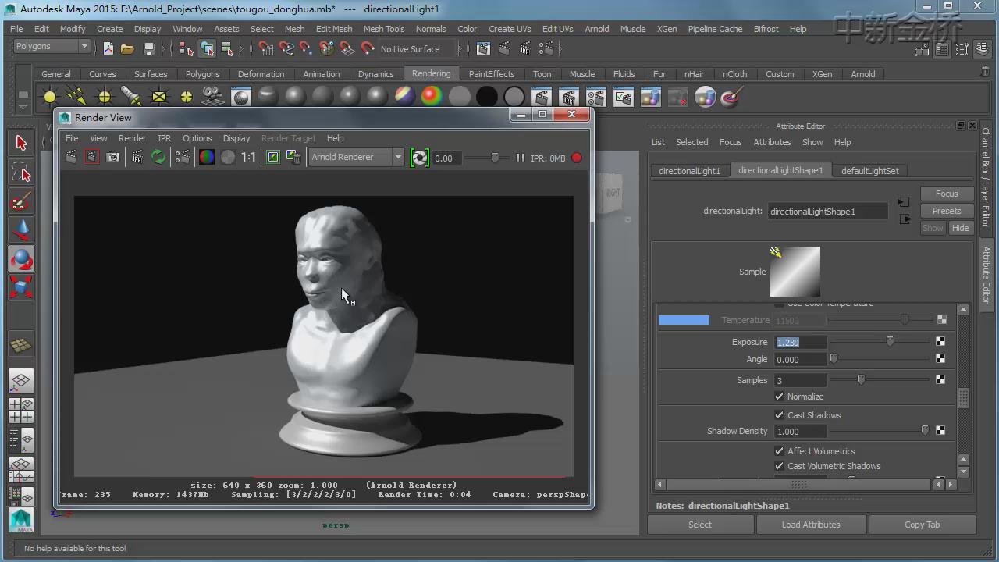Uncheck Affect Volumetrics

779,451
